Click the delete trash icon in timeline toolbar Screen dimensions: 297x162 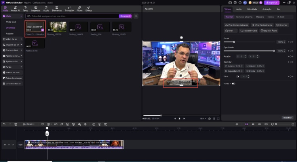tap(16, 124)
